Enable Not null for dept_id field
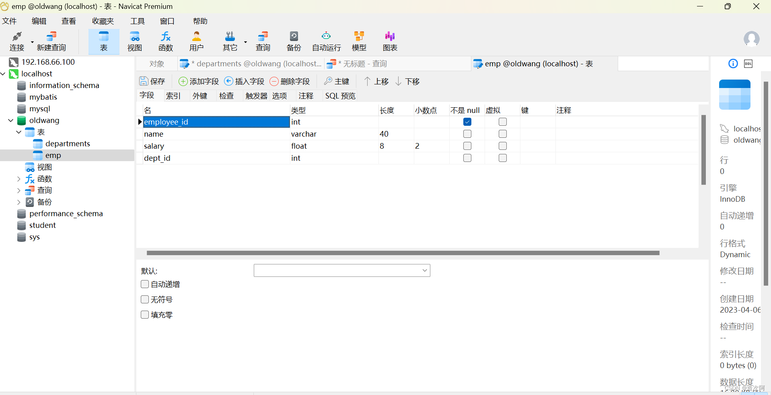This screenshot has width=771, height=395. 467,158
